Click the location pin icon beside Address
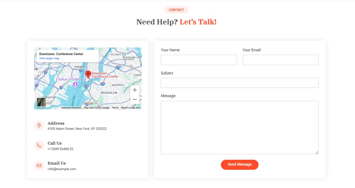Image resolution: width=355 pixels, height=188 pixels. pyautogui.click(x=39, y=126)
